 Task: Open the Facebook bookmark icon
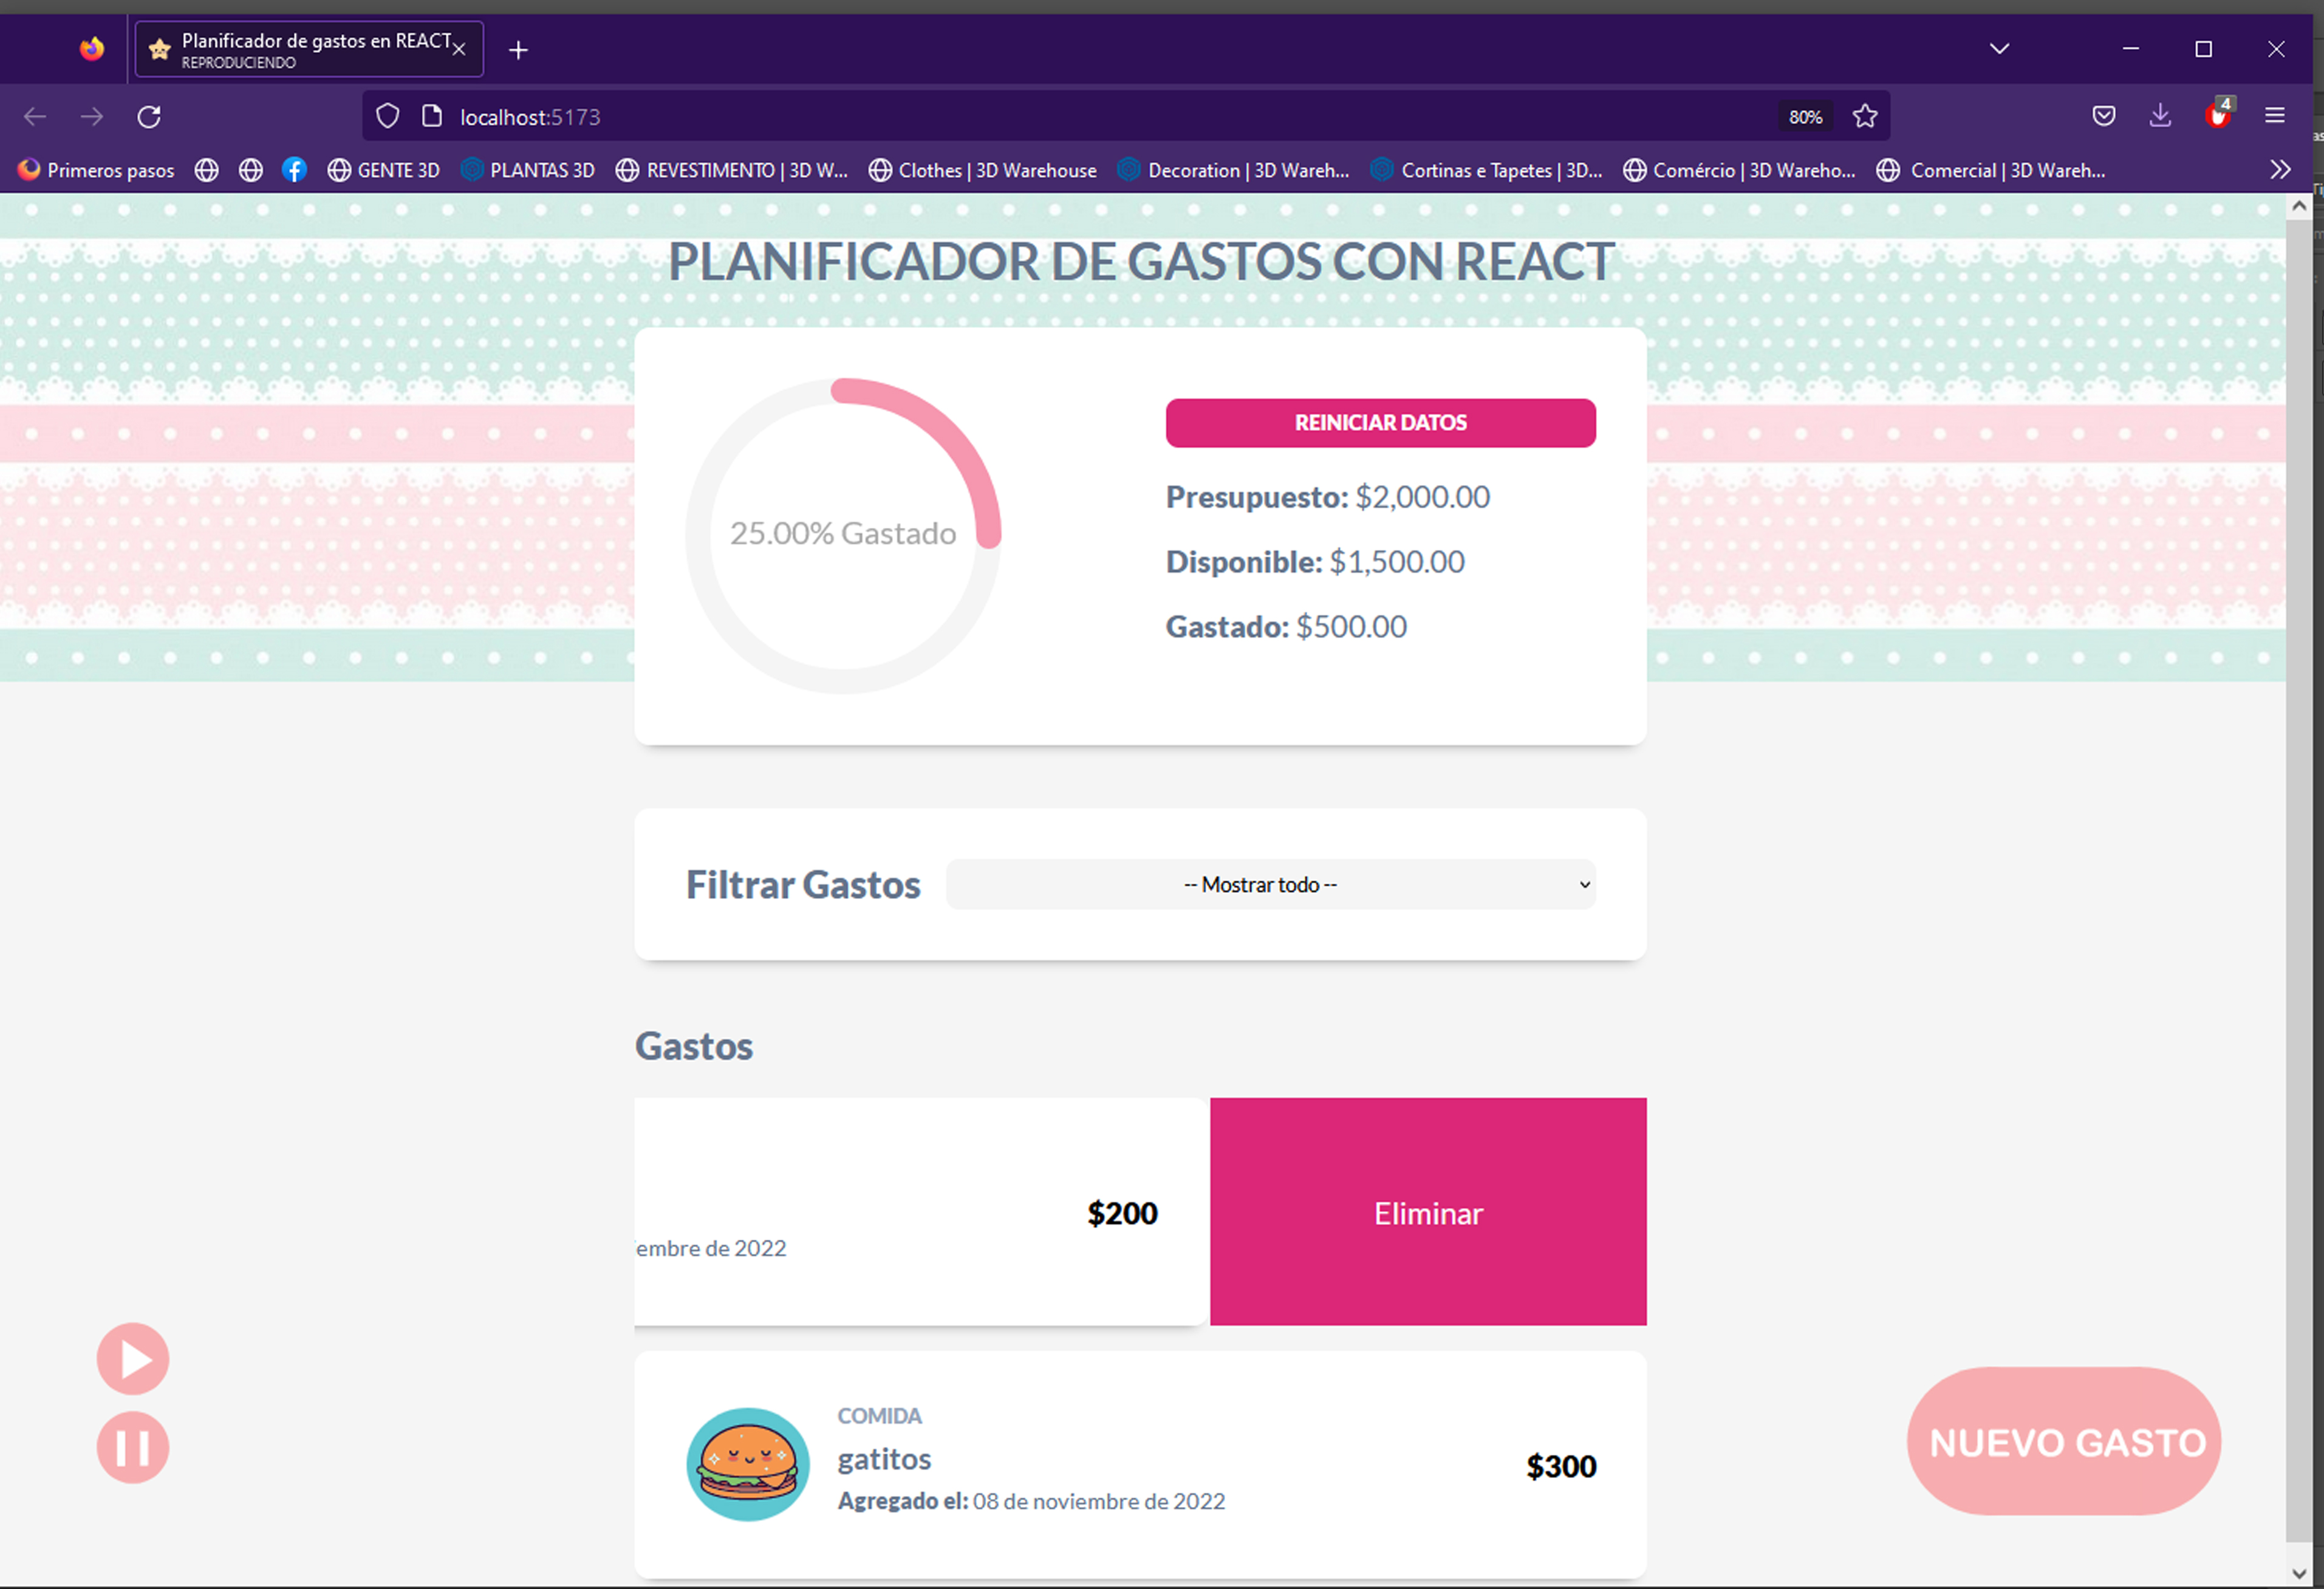(x=294, y=171)
